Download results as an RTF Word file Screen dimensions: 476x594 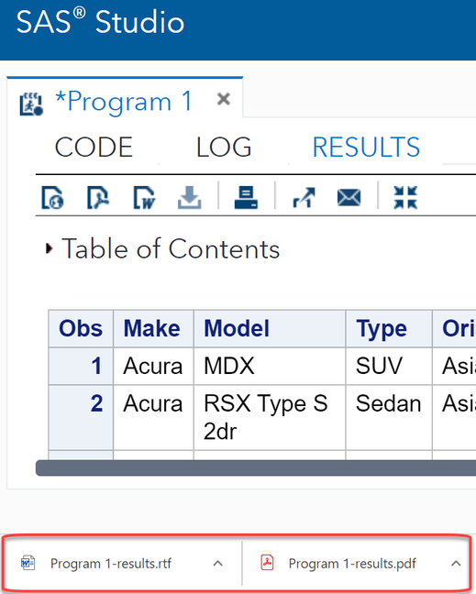[x=144, y=197]
